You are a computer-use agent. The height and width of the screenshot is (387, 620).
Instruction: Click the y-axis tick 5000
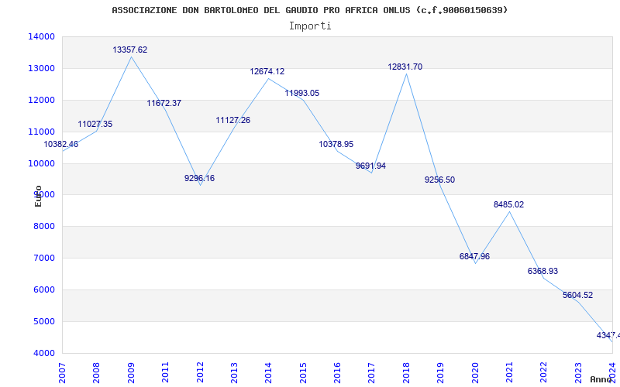tap(43, 321)
